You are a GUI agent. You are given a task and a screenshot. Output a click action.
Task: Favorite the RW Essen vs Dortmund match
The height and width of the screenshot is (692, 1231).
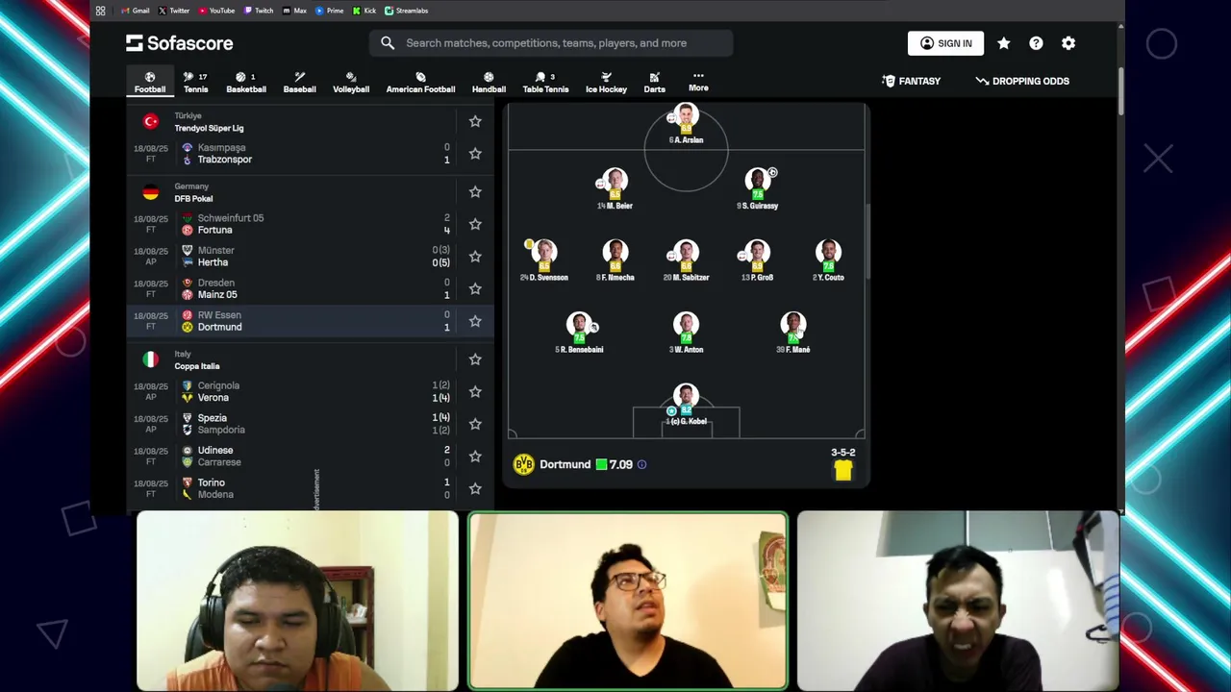pyautogui.click(x=475, y=321)
